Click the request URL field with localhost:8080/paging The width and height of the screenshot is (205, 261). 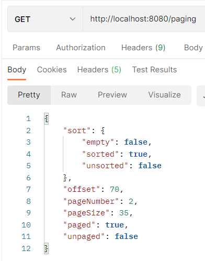(x=144, y=19)
